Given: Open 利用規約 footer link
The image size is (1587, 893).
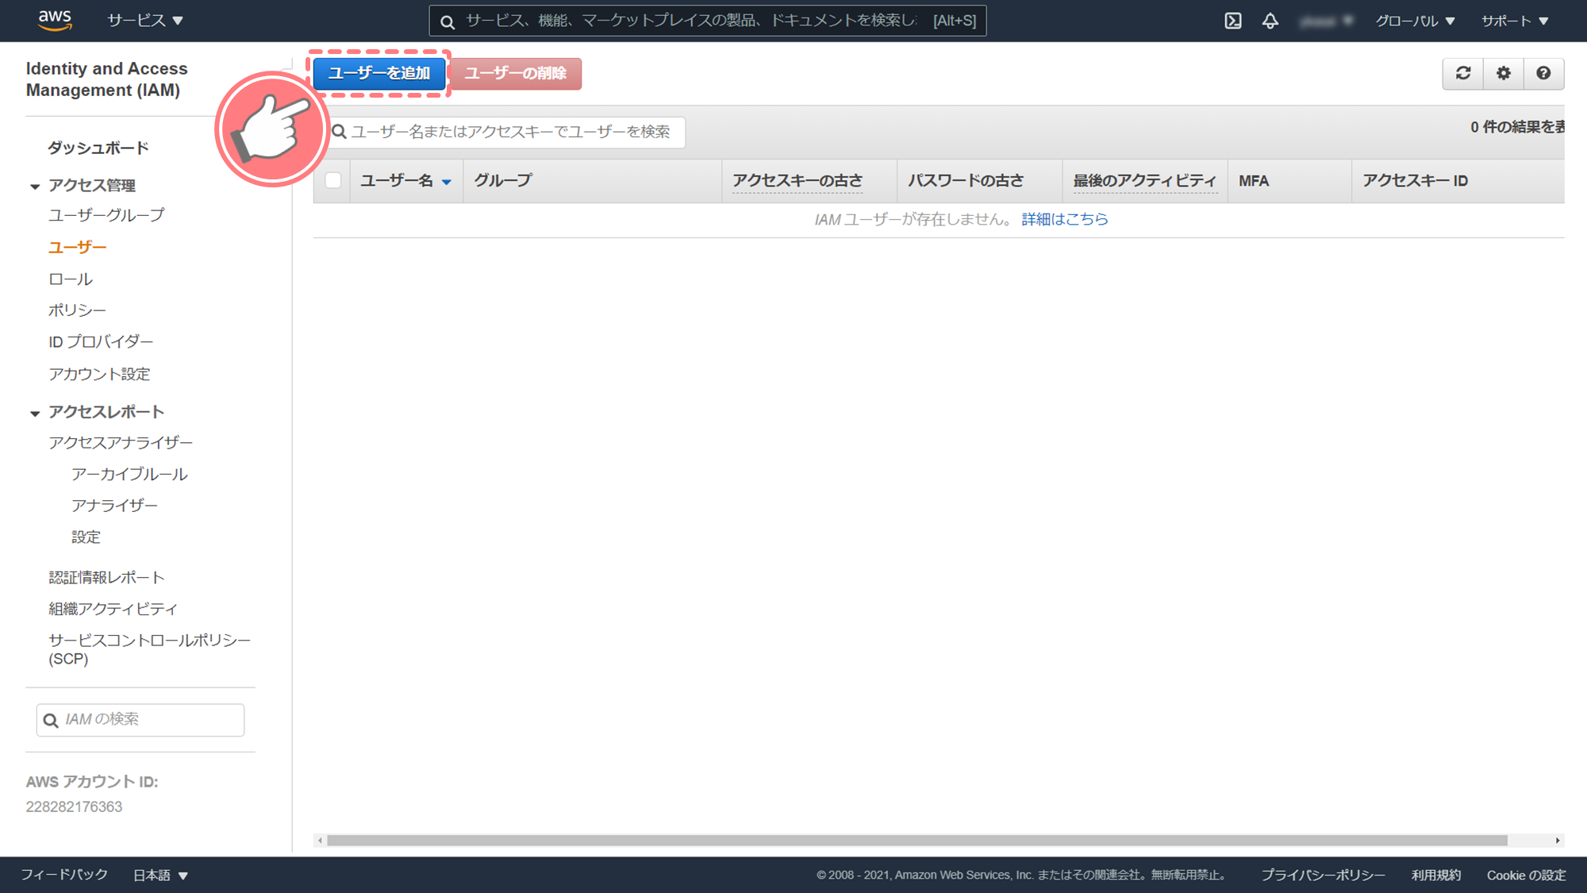Looking at the screenshot, I should point(1436,875).
